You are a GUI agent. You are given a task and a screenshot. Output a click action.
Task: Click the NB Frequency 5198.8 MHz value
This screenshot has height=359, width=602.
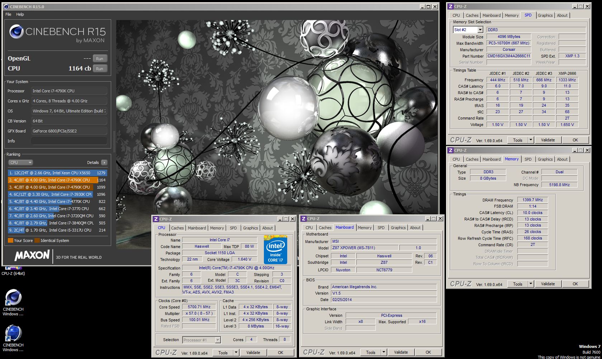[559, 185]
